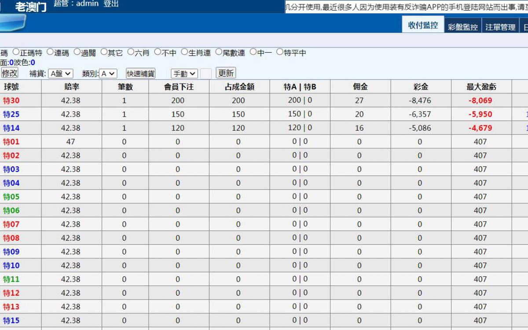Click the 修改 button
Viewport: 528px width, 330px height.
tap(10, 73)
